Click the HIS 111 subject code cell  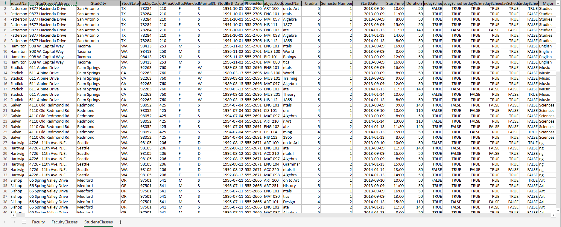pyautogui.click(x=273, y=25)
